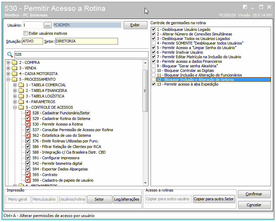Click the 3 - VENDA folder icon

[x=15, y=68]
